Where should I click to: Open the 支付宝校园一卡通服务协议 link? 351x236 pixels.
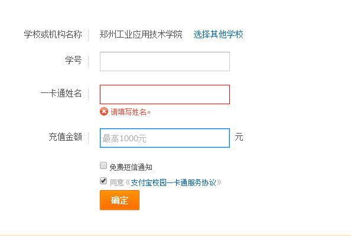coord(173,182)
